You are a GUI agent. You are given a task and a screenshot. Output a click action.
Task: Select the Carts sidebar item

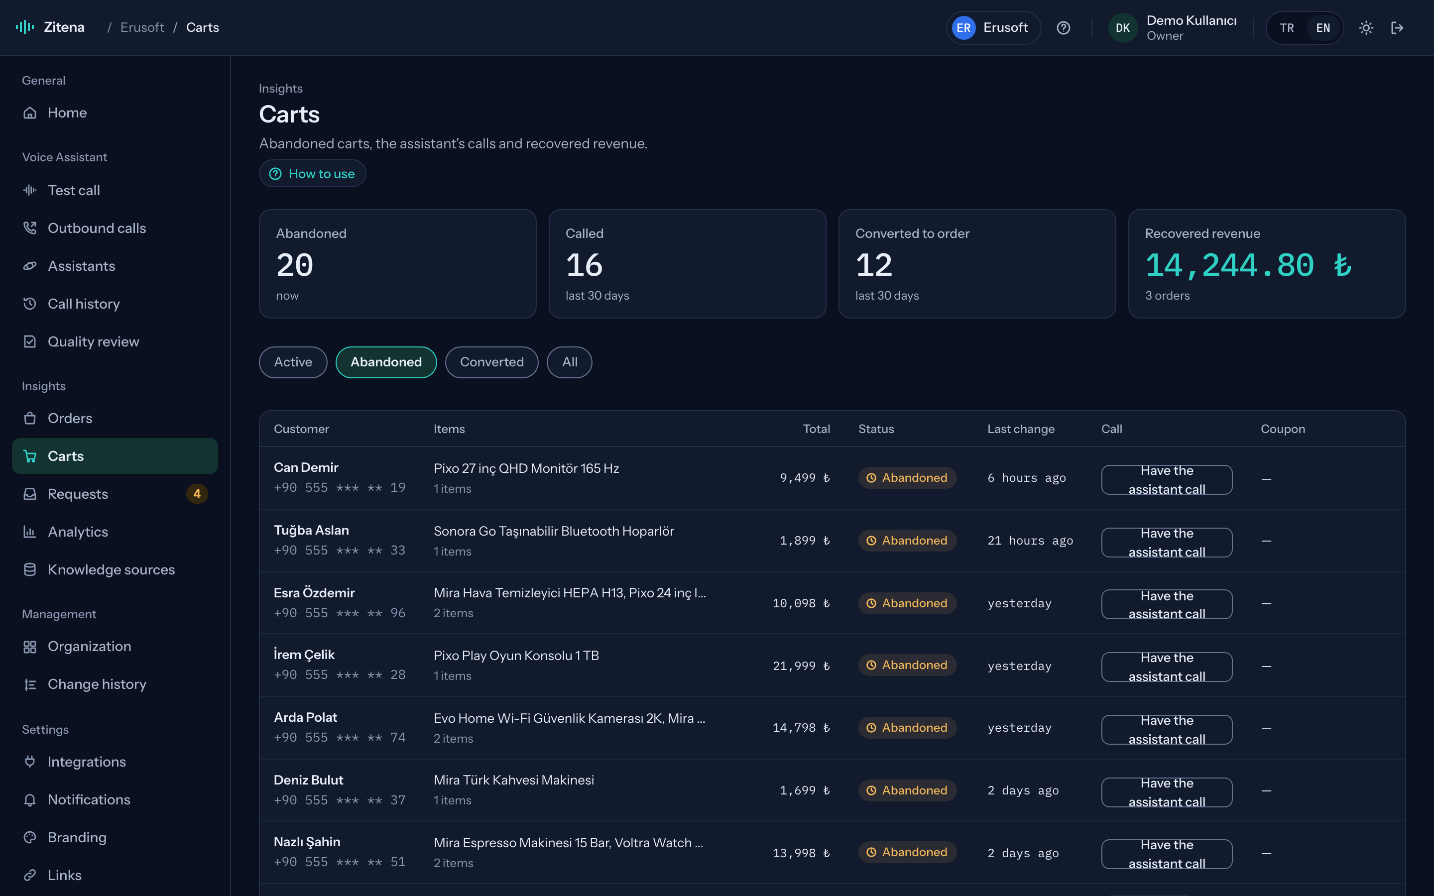tap(115, 455)
